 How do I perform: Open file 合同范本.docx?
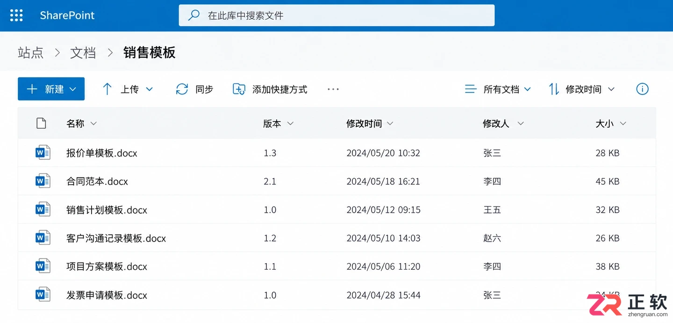[x=97, y=181]
